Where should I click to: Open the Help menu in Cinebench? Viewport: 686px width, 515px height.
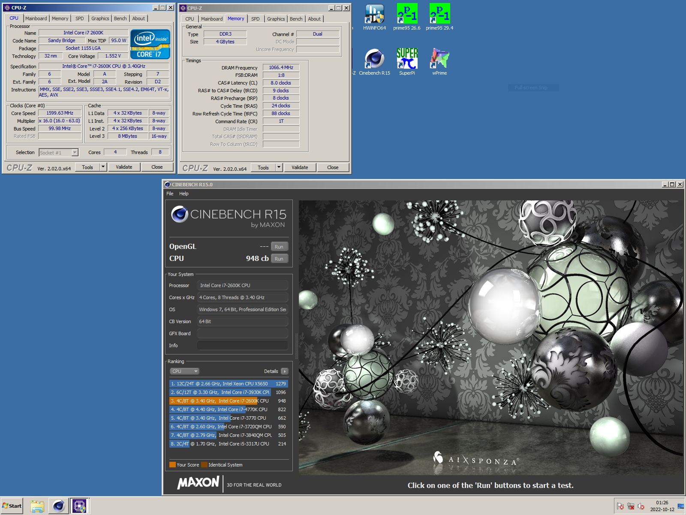click(184, 194)
